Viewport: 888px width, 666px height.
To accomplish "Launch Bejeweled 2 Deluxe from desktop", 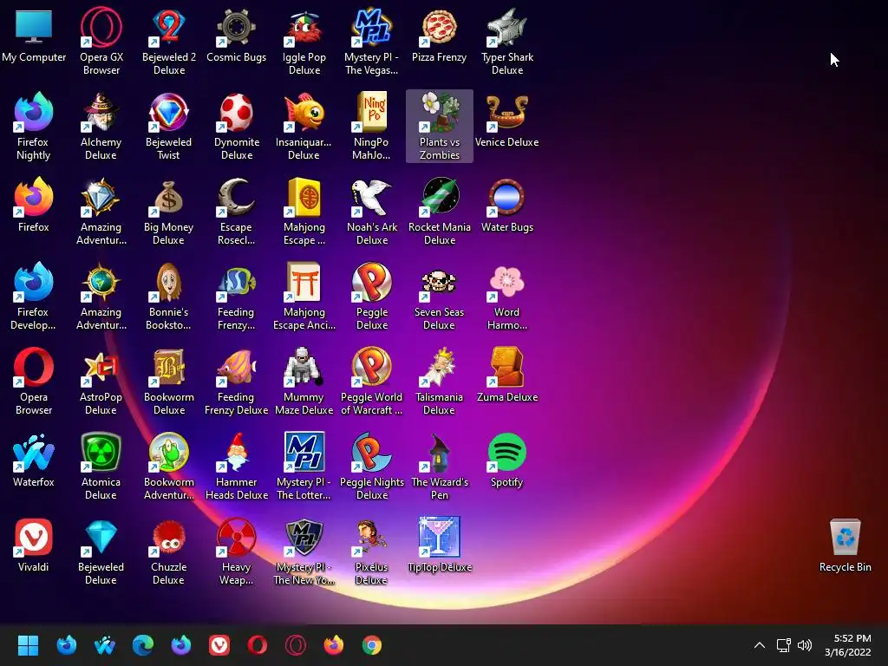I will 169,41.
